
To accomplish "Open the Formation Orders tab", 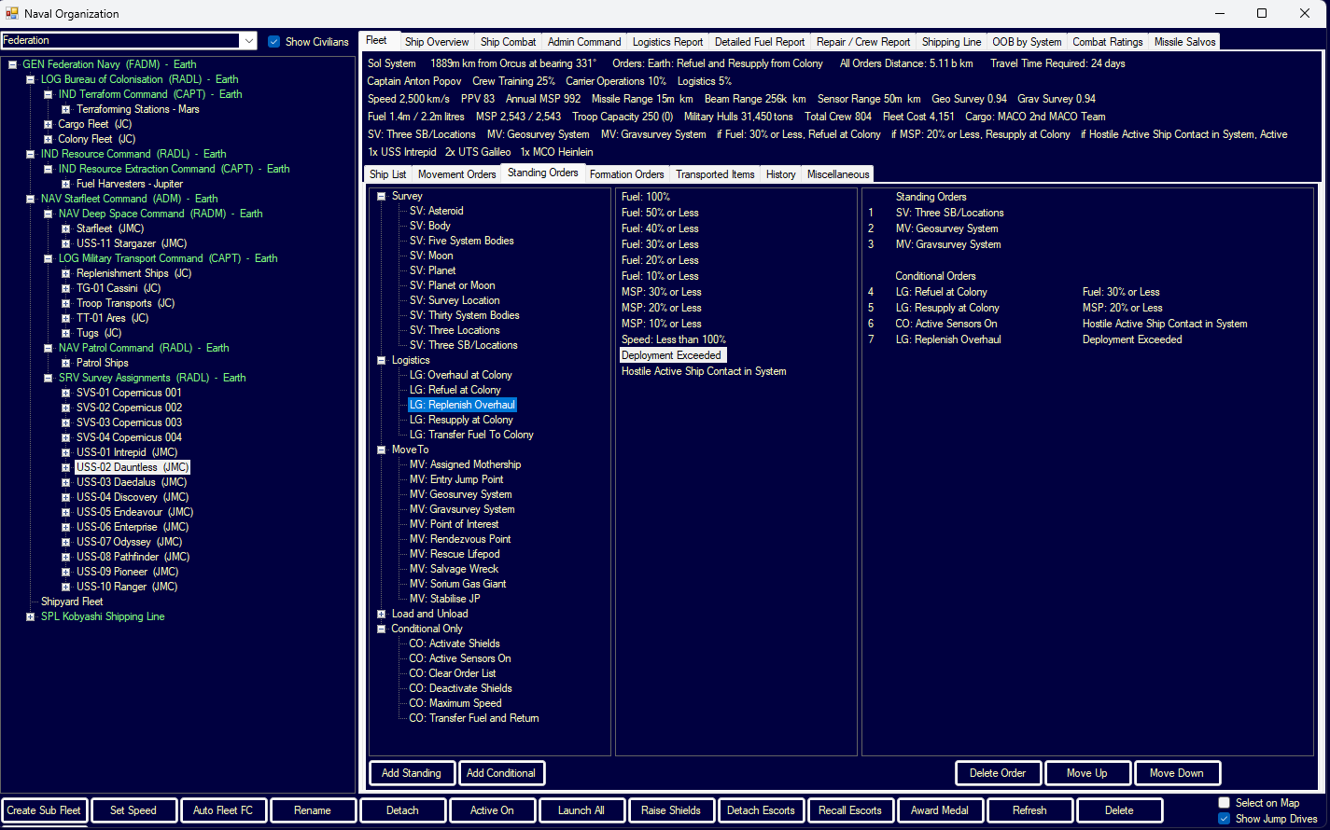I will (627, 174).
